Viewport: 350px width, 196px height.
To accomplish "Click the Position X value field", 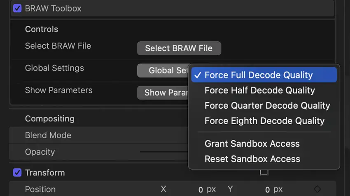I will pos(201,189).
